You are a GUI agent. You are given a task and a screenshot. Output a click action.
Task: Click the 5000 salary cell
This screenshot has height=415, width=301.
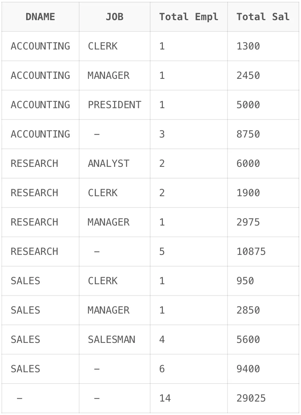coord(263,105)
